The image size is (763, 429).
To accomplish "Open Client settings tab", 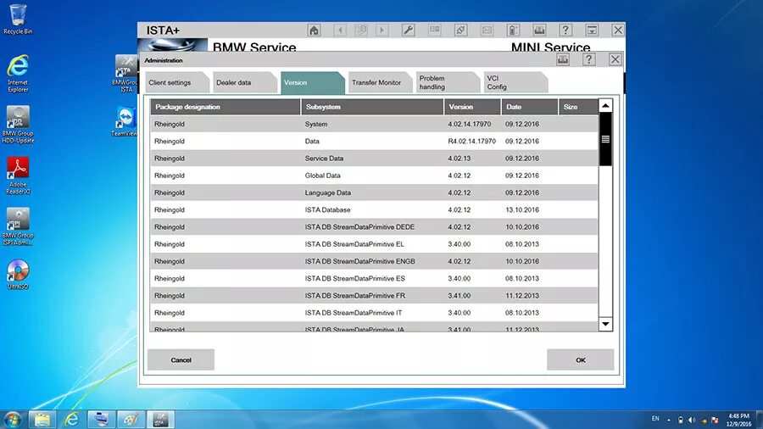I will [177, 83].
